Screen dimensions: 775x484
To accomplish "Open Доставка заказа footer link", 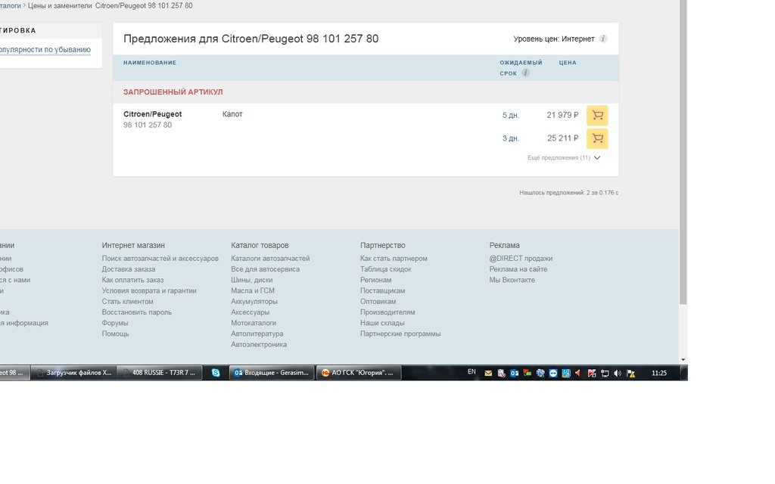I will pos(129,269).
